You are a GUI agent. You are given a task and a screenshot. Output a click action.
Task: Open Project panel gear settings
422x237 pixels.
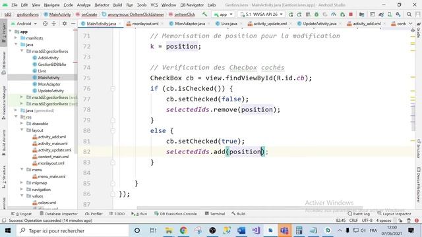65,24
